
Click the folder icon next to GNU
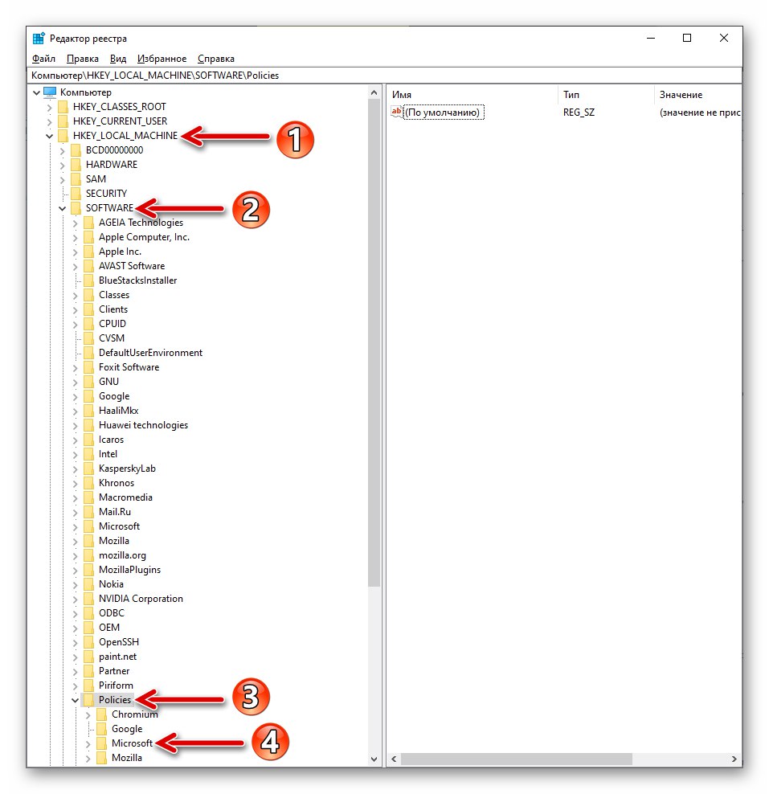(x=89, y=382)
